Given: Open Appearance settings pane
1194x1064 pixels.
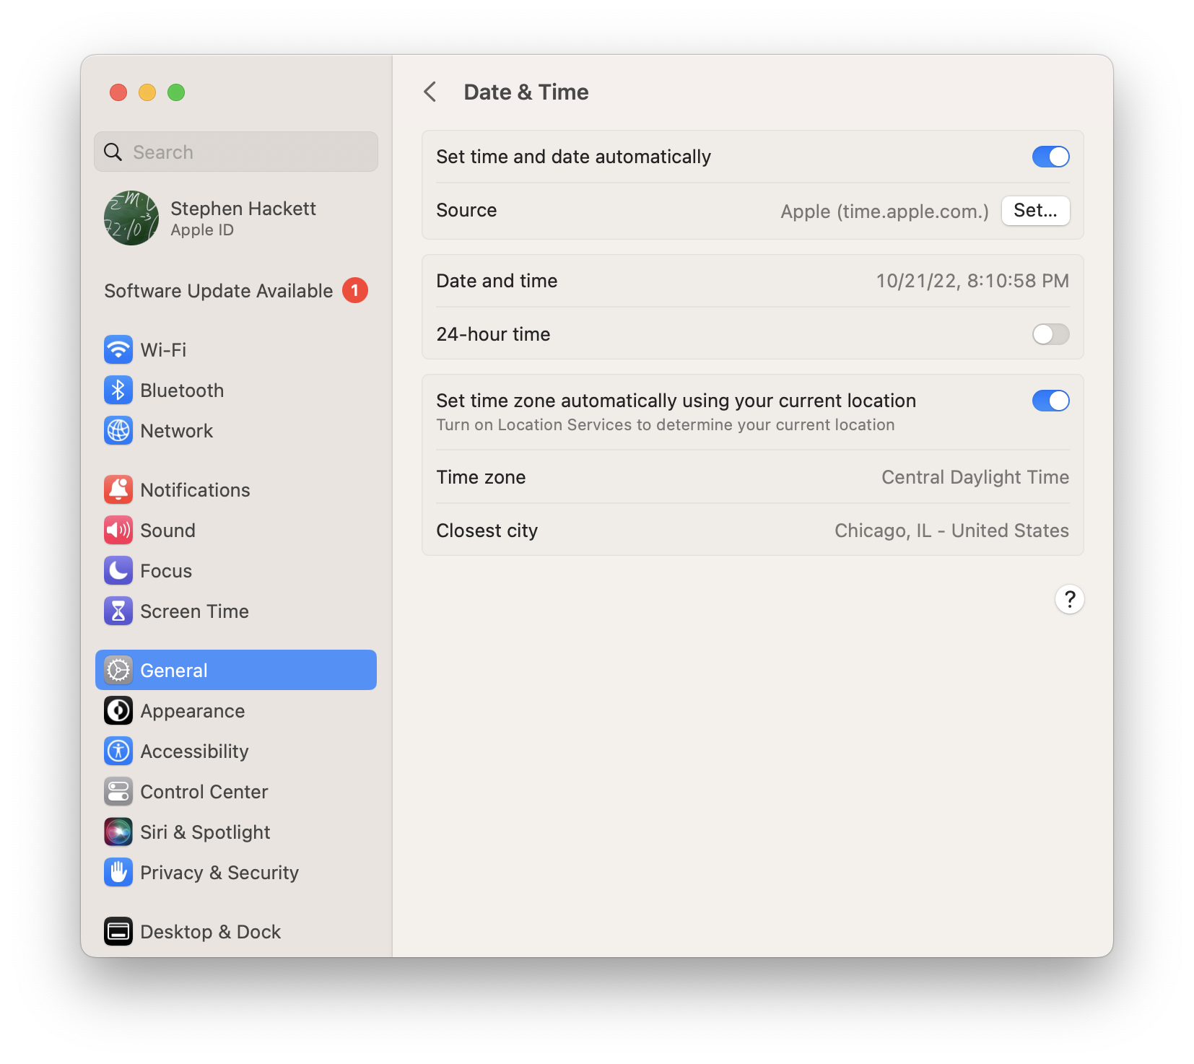Looking at the screenshot, I should (192, 711).
